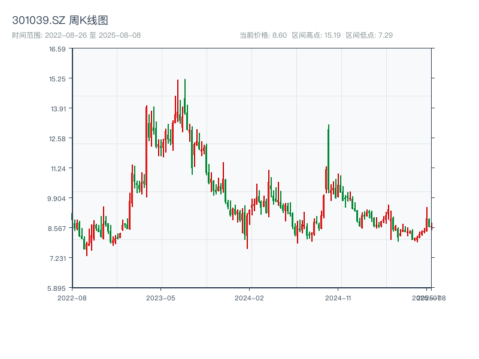Click the chart title 301039.SZ 周K线图

point(60,20)
